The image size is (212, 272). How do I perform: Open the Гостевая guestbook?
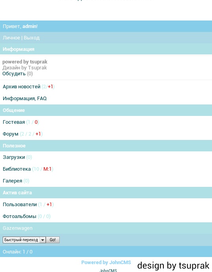(x=14, y=122)
